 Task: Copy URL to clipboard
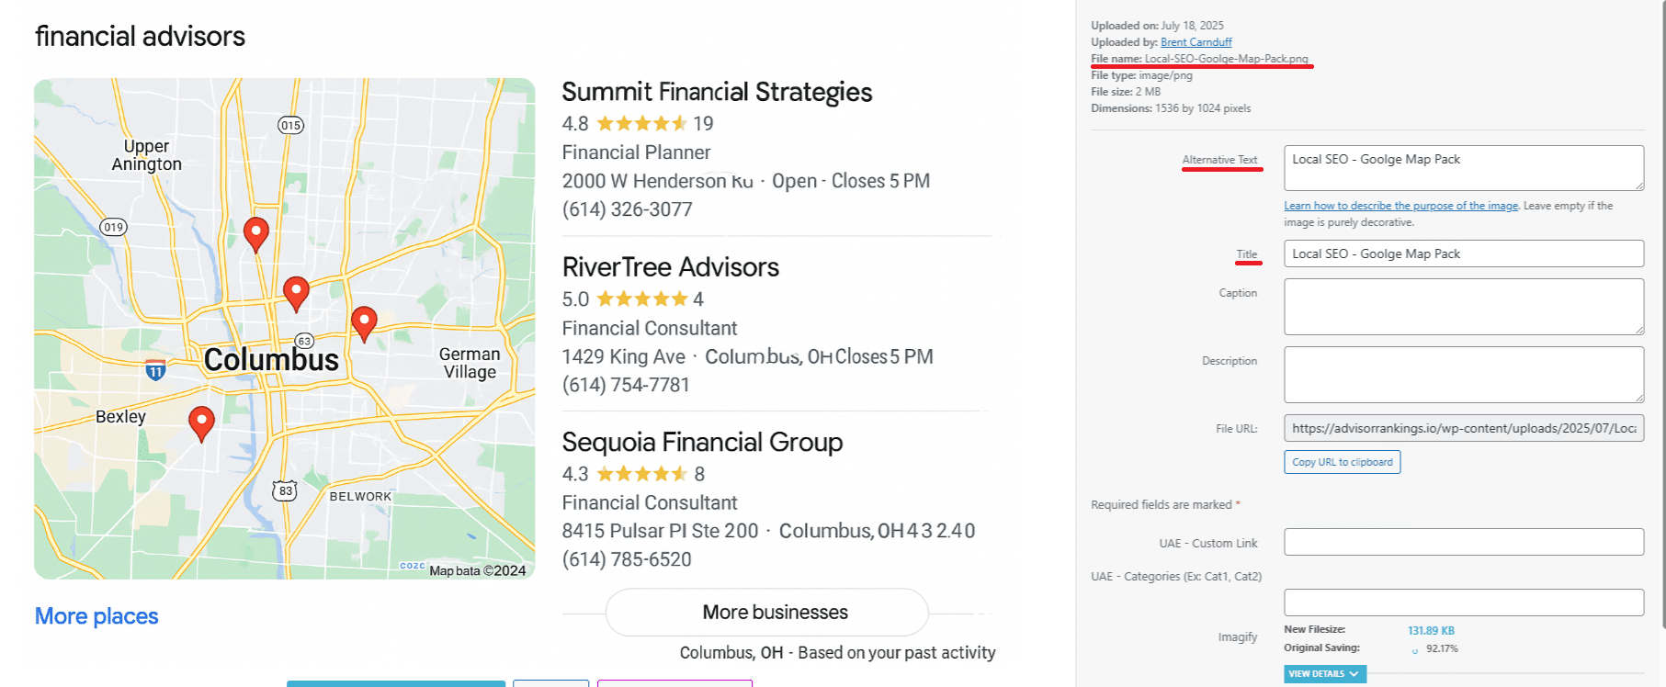(1342, 462)
